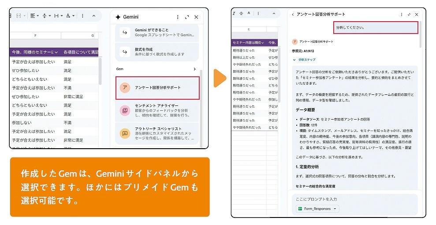Open the Form_Responses sheet dropdown
Image resolution: width=436 pixels, height=225 pixels.
(x=317, y=209)
